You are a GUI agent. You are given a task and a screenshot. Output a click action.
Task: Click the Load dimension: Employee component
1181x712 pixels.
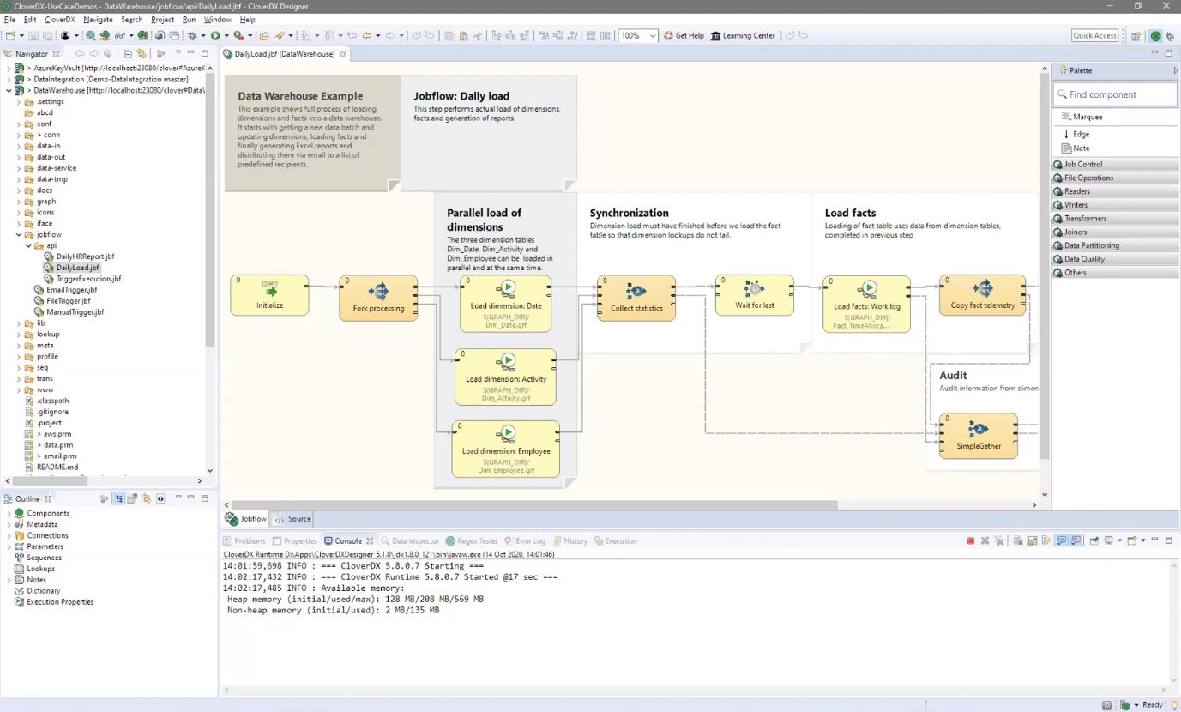pyautogui.click(x=506, y=449)
